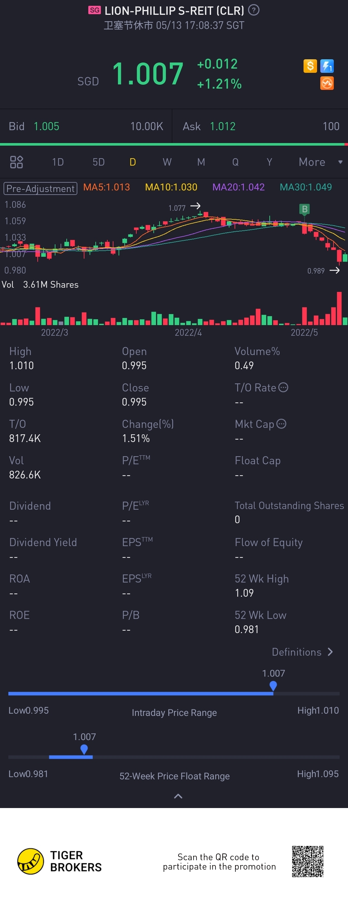Switch to the 1D chart tab
The image size is (348, 915).
point(58,162)
